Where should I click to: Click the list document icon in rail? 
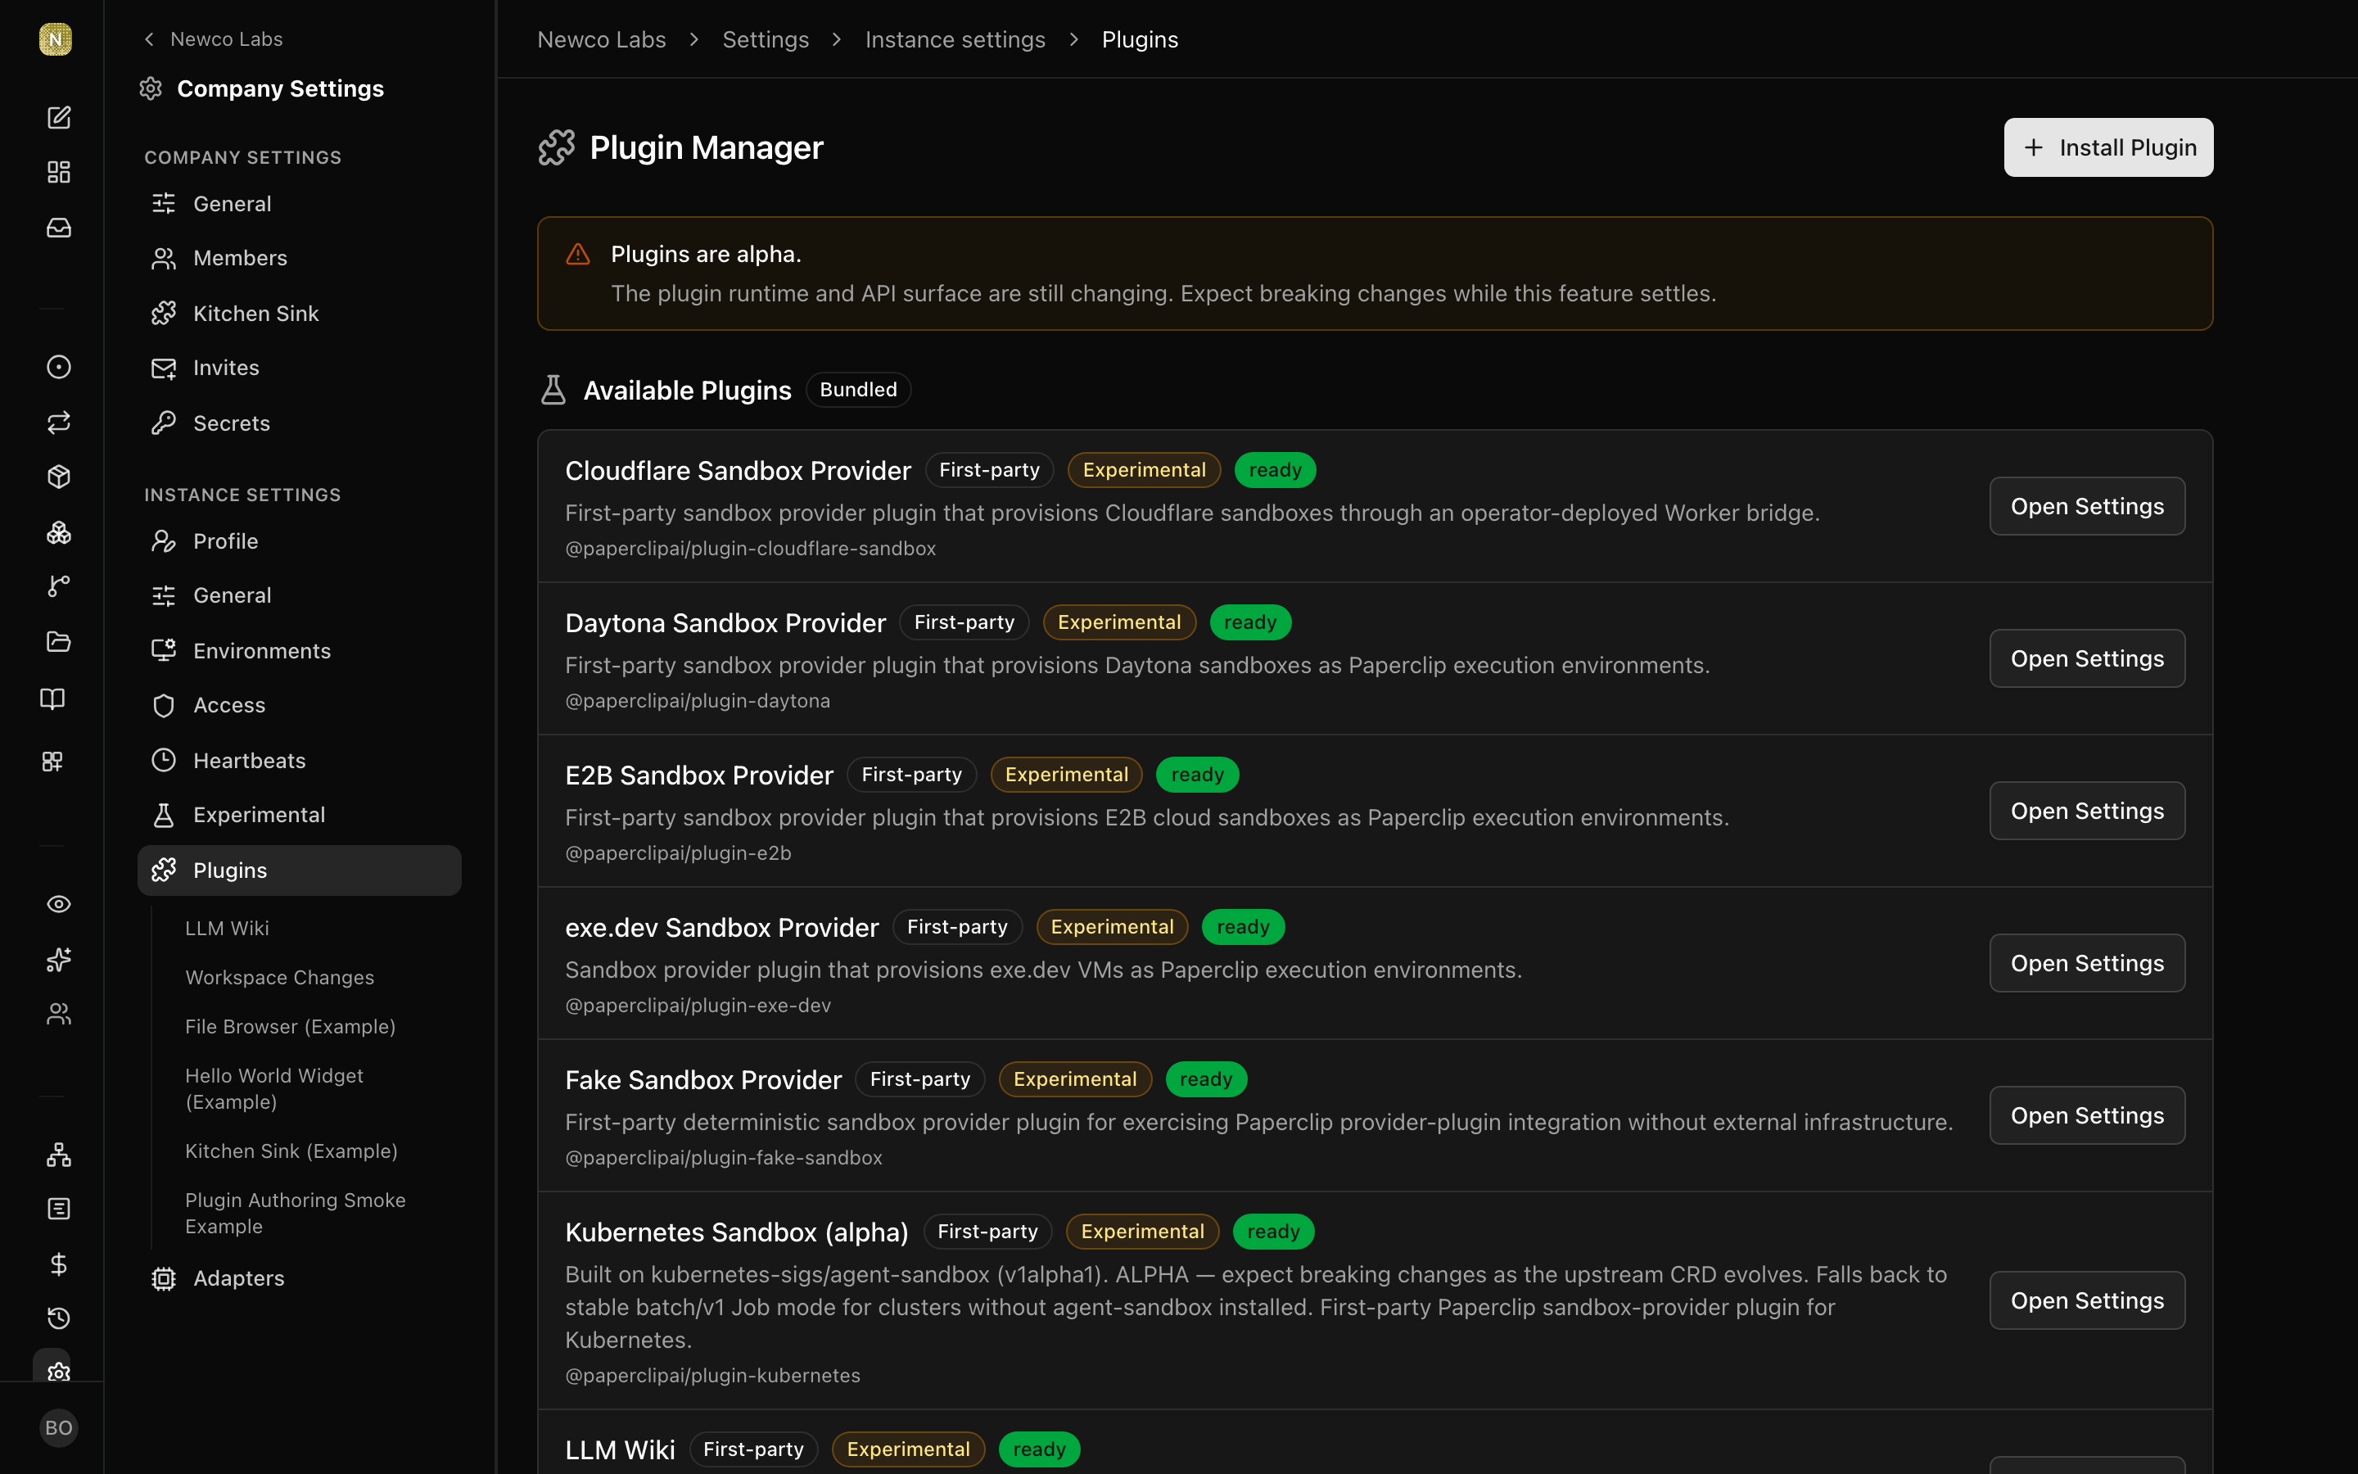58,1209
